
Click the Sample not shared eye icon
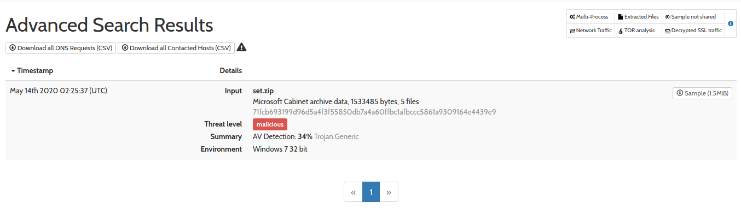[x=668, y=17]
